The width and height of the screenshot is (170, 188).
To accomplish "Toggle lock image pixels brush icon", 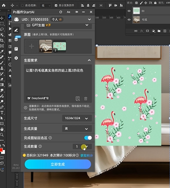I will [141, 3].
